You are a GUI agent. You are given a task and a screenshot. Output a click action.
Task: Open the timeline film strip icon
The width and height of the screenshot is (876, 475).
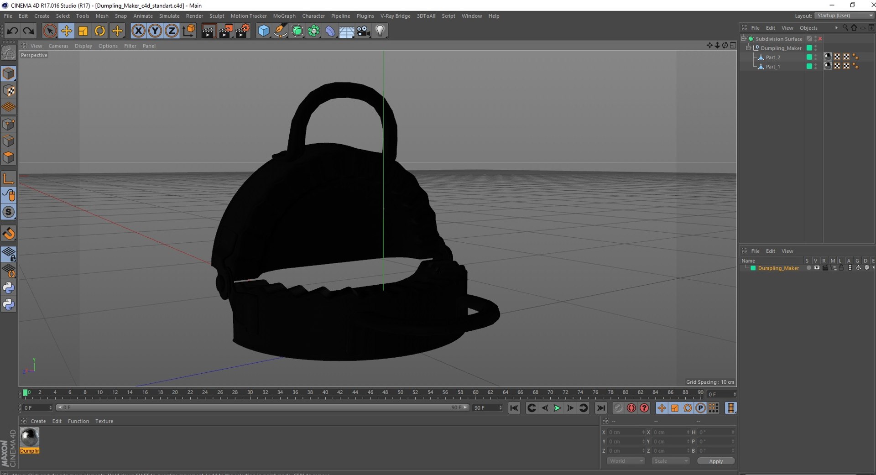731,408
